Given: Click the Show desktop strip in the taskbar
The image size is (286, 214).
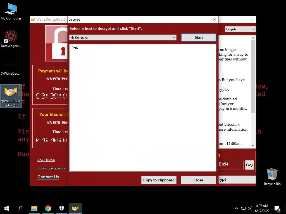Looking at the screenshot, I should (x=285, y=208).
